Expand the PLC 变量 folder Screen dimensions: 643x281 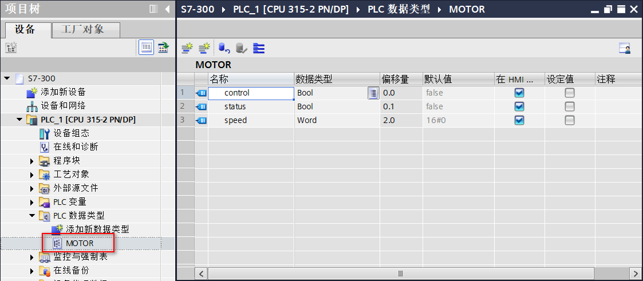click(33, 202)
